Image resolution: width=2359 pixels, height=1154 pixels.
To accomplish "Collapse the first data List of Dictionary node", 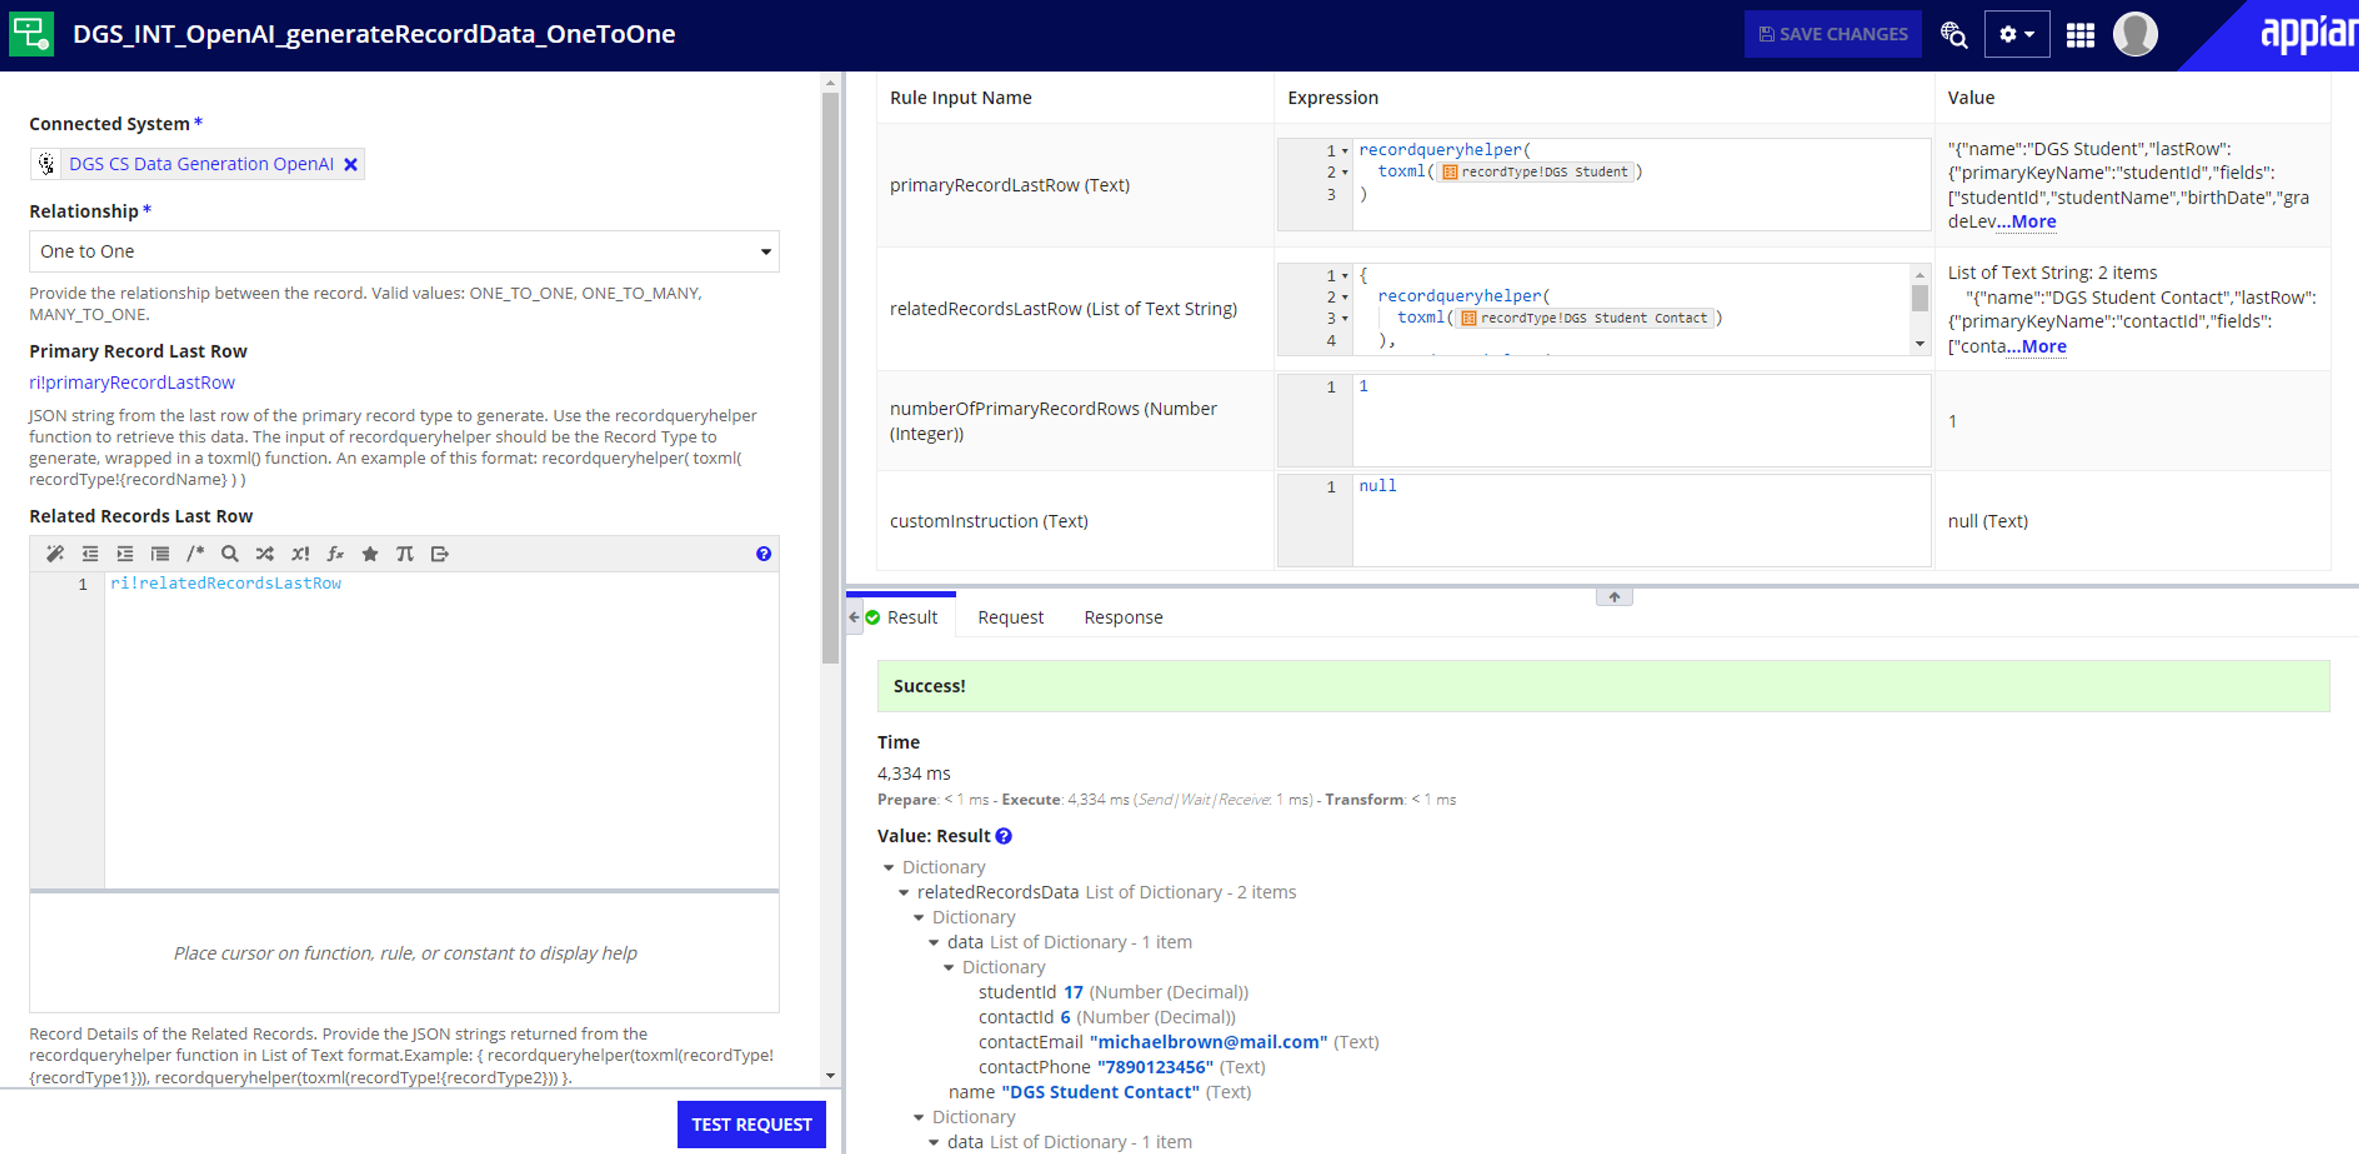I will (x=934, y=942).
